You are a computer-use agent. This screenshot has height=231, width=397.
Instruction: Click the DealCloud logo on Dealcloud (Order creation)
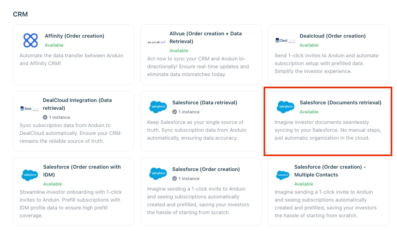coord(285,40)
